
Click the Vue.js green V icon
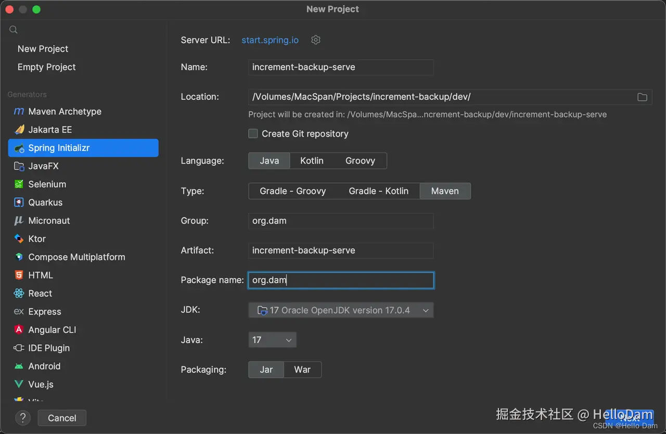point(19,384)
